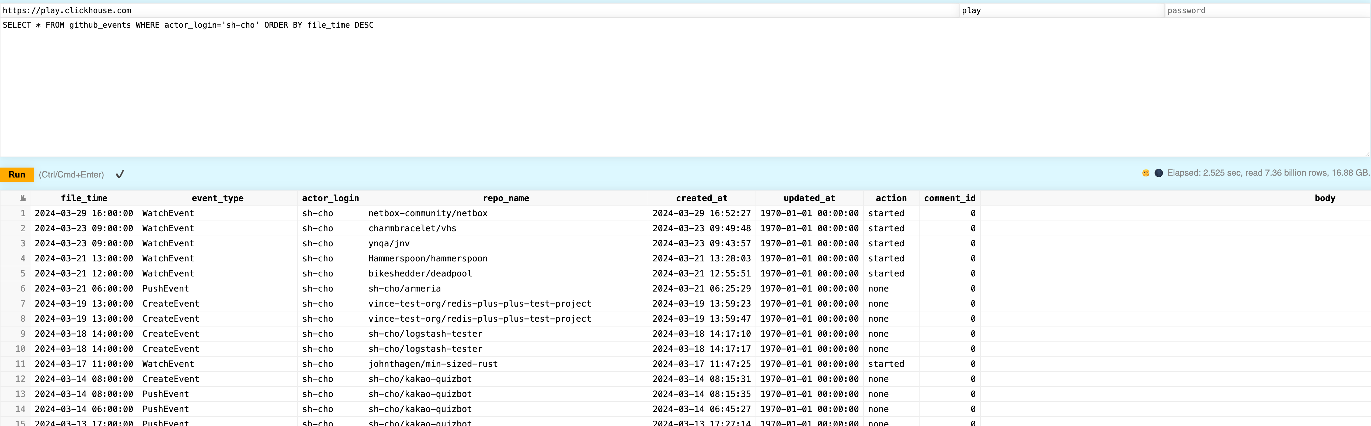
Task: Click the created_at column header
Action: click(701, 198)
